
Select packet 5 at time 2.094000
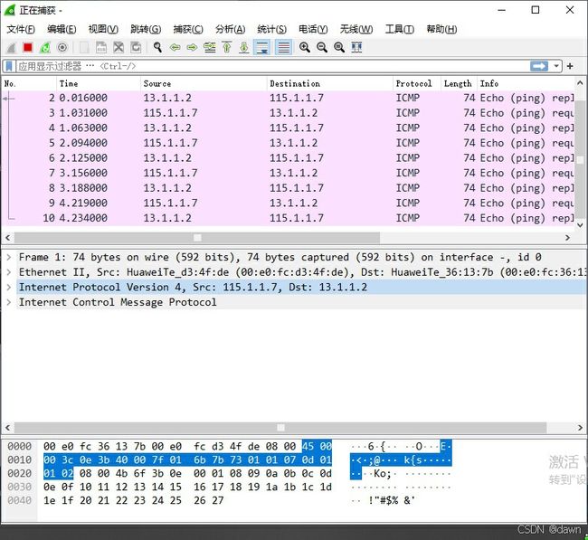point(288,143)
